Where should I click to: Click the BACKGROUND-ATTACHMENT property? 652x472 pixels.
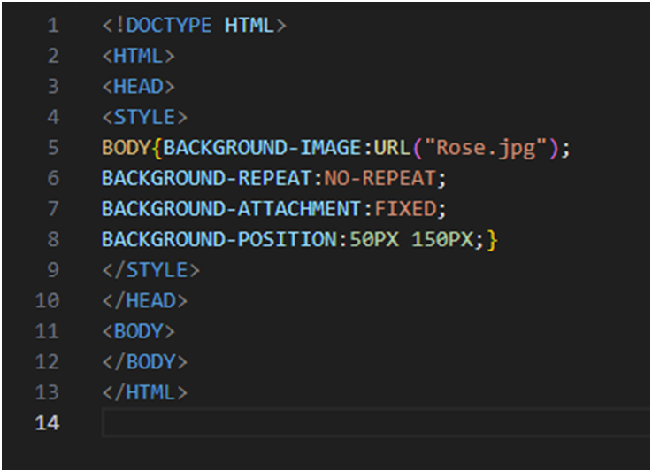pos(232,209)
